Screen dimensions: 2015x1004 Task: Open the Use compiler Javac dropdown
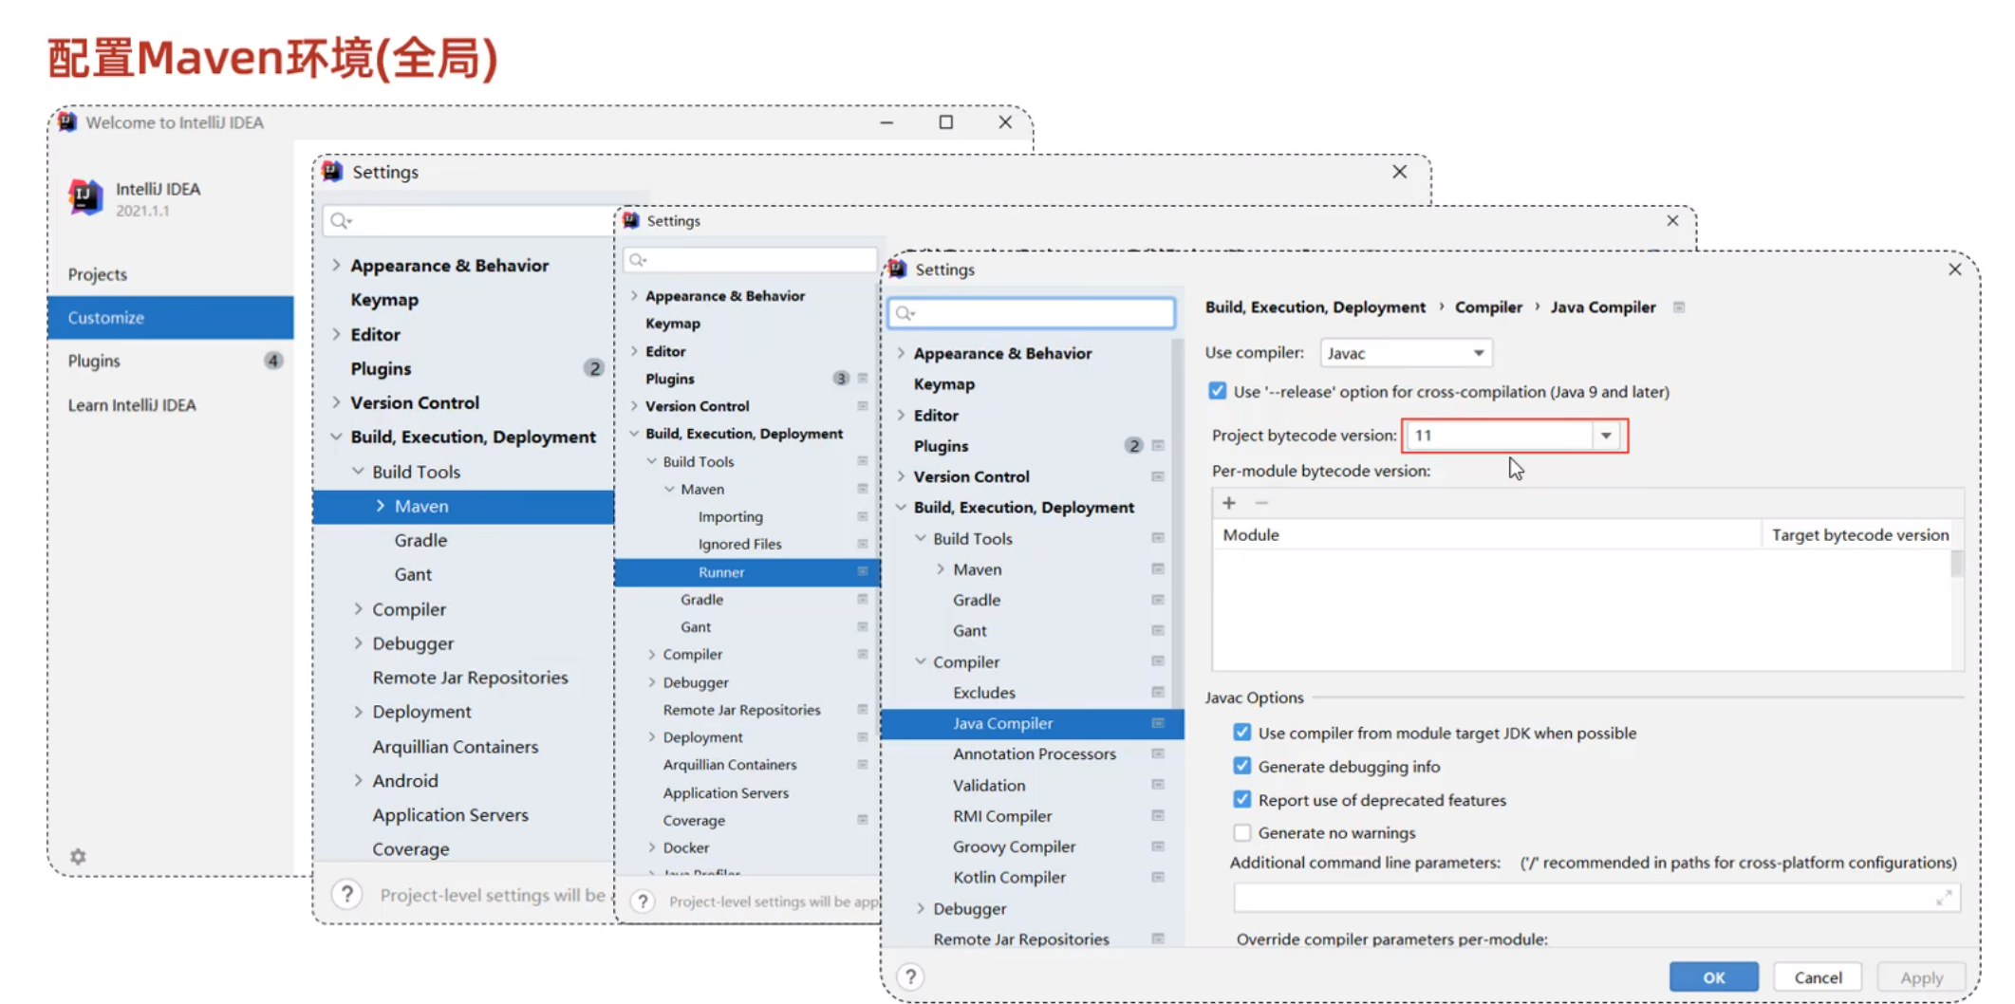[x=1478, y=352]
